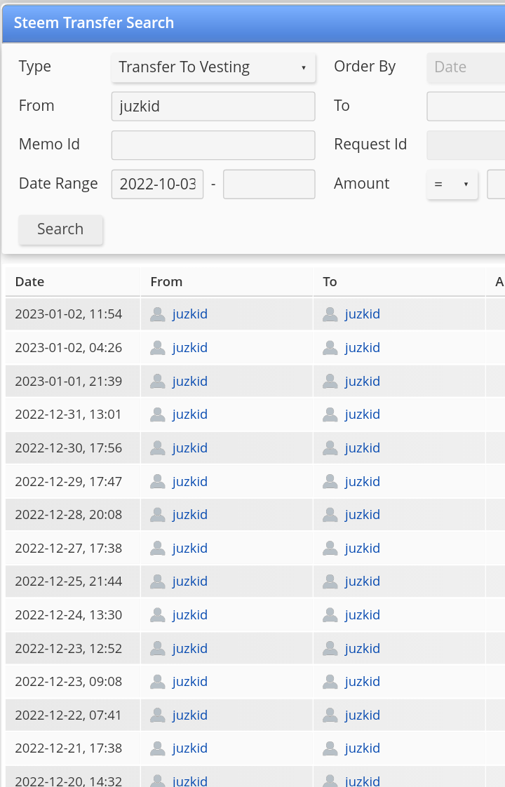This screenshot has height=787, width=505.
Task: Click To user avatar icon in 2023-01-02, 11:54 row
Action: click(330, 314)
